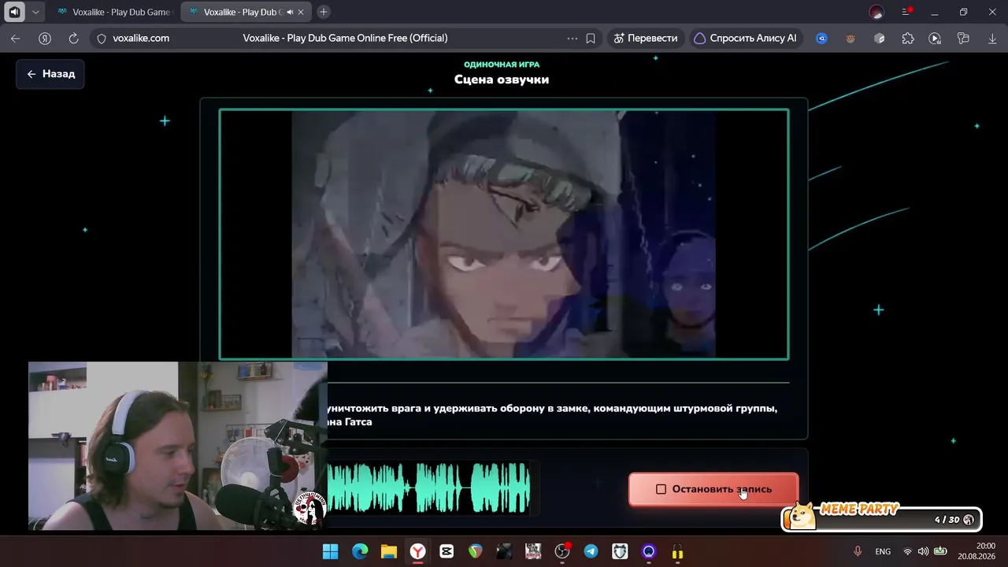
Task: Open the monkey face extension
Action: click(x=850, y=38)
